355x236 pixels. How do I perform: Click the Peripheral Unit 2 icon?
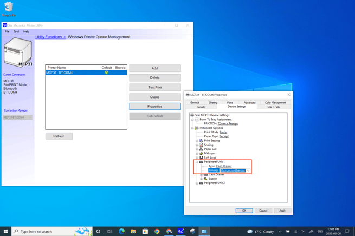201,183
